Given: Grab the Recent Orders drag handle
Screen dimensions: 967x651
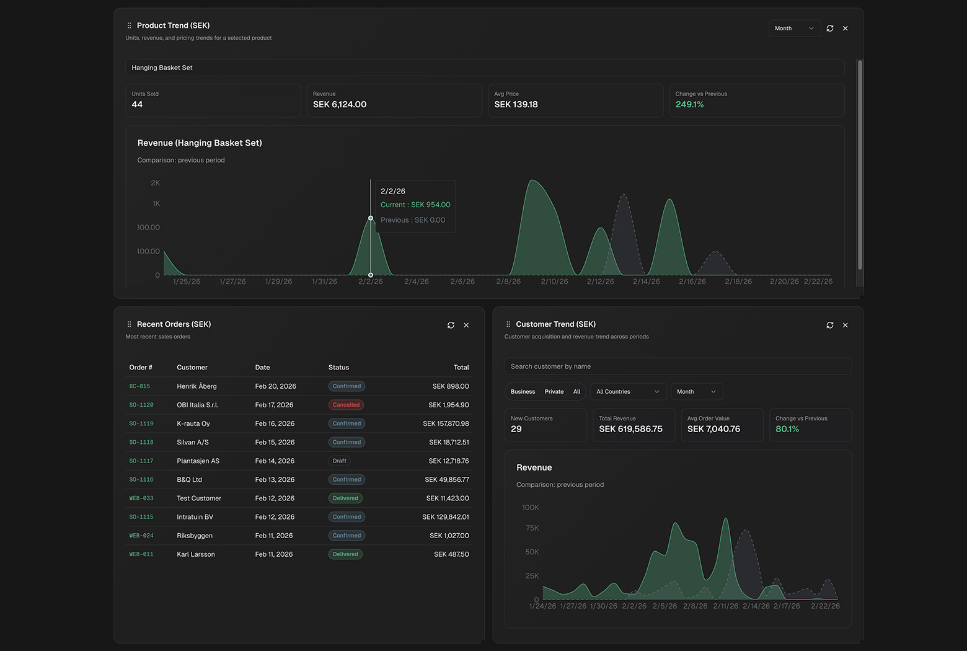Looking at the screenshot, I should [x=129, y=324].
